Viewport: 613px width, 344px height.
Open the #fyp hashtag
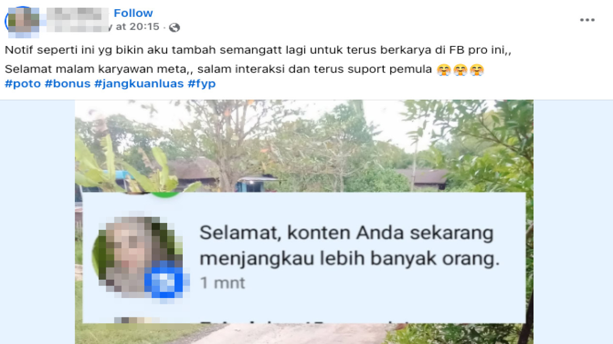201,84
